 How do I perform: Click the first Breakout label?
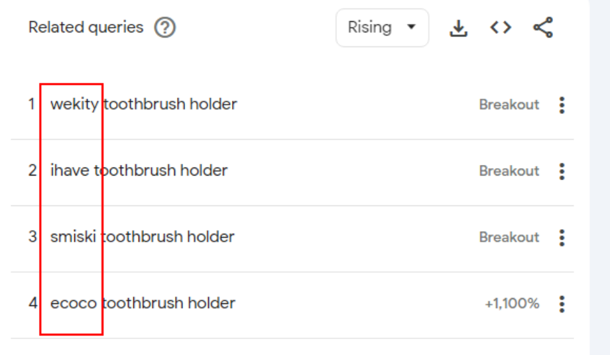tap(509, 105)
